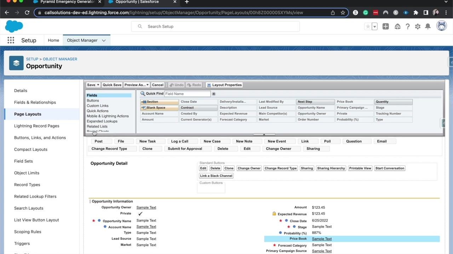Click the Quick Save button
Screen dimensions: 453x254
pyautogui.click(x=112, y=85)
